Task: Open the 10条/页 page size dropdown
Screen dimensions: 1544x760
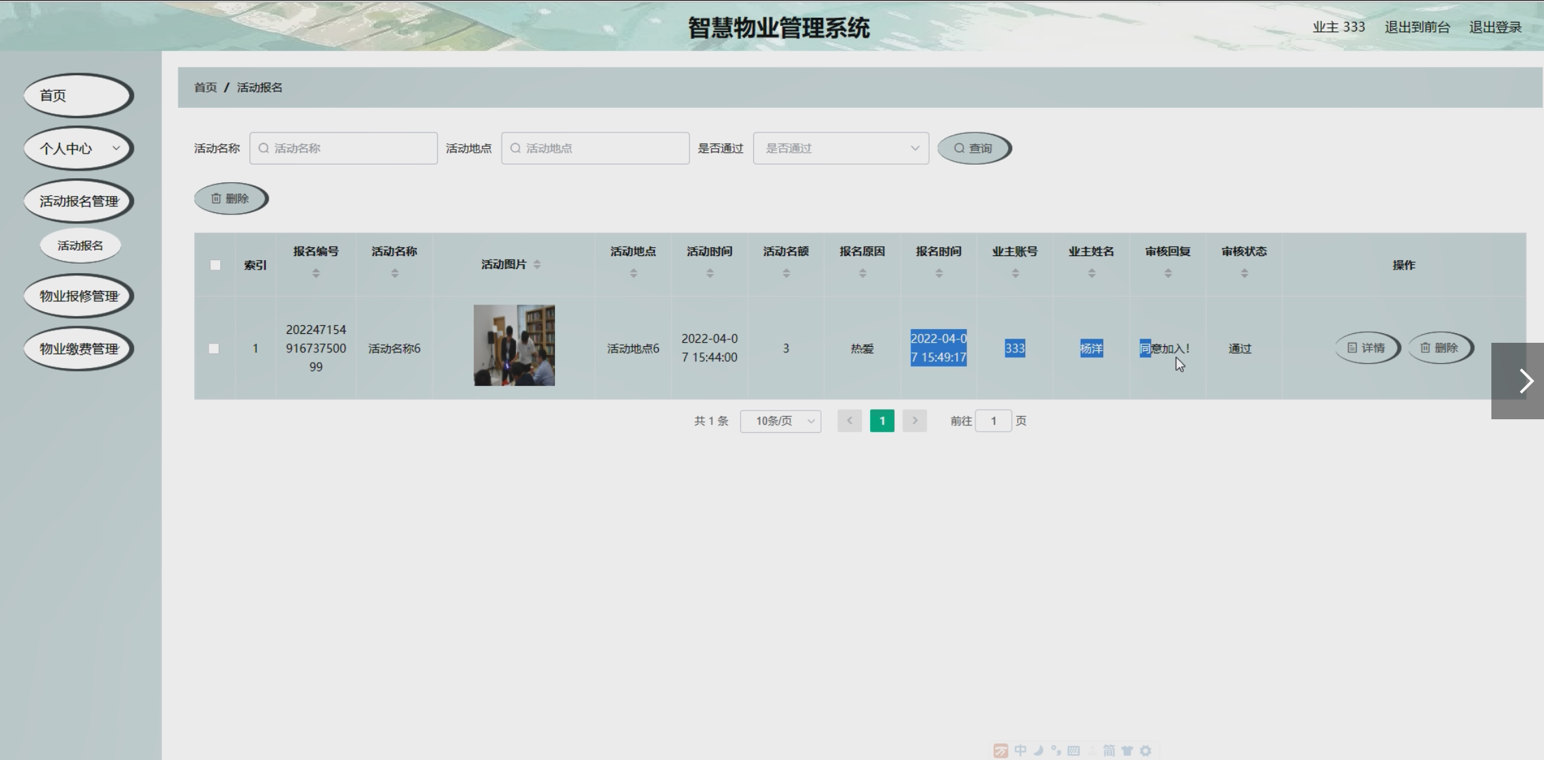Action: (x=781, y=421)
